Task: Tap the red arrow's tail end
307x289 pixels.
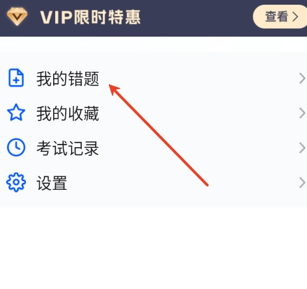Action: click(207, 184)
